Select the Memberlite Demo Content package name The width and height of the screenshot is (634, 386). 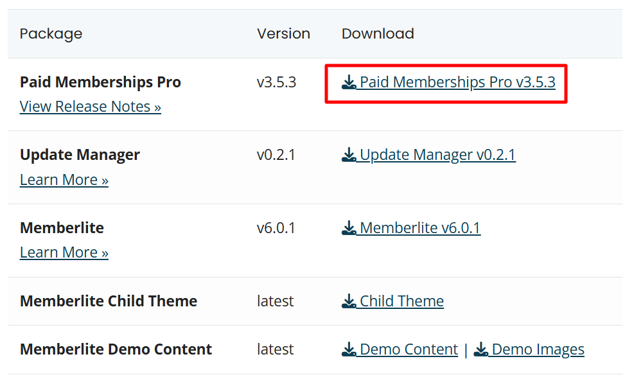pos(116,349)
